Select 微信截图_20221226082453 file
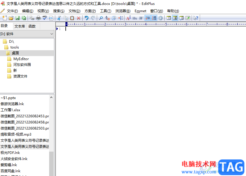The height and width of the screenshot is (176, 246). [x=25, y=116]
